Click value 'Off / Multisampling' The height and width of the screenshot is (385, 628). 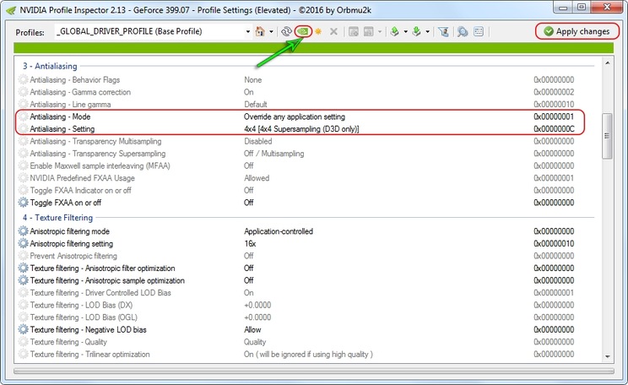pos(274,154)
